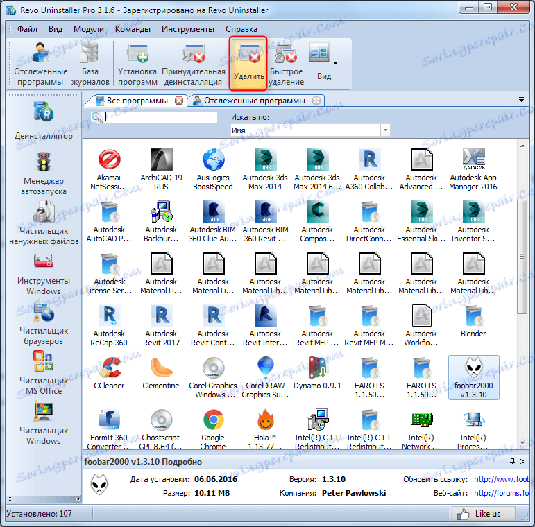Switch to Отслеженные программы tab
The image size is (535, 527).
(254, 101)
